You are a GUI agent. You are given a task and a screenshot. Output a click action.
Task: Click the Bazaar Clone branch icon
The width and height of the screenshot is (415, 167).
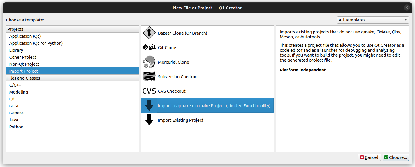(149, 33)
